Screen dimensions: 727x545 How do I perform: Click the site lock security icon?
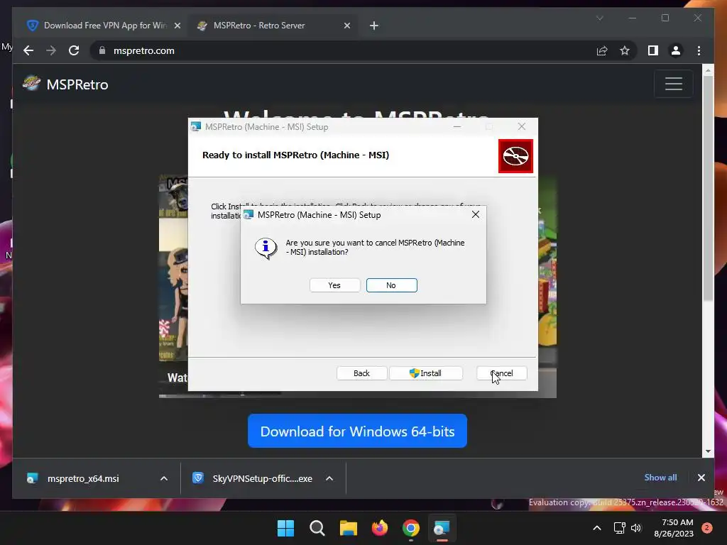[102, 50]
